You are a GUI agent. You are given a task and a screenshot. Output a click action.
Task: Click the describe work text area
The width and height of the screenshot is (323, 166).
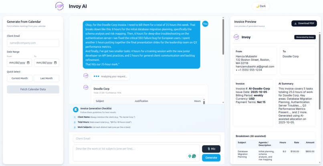pyautogui.click(x=136, y=153)
